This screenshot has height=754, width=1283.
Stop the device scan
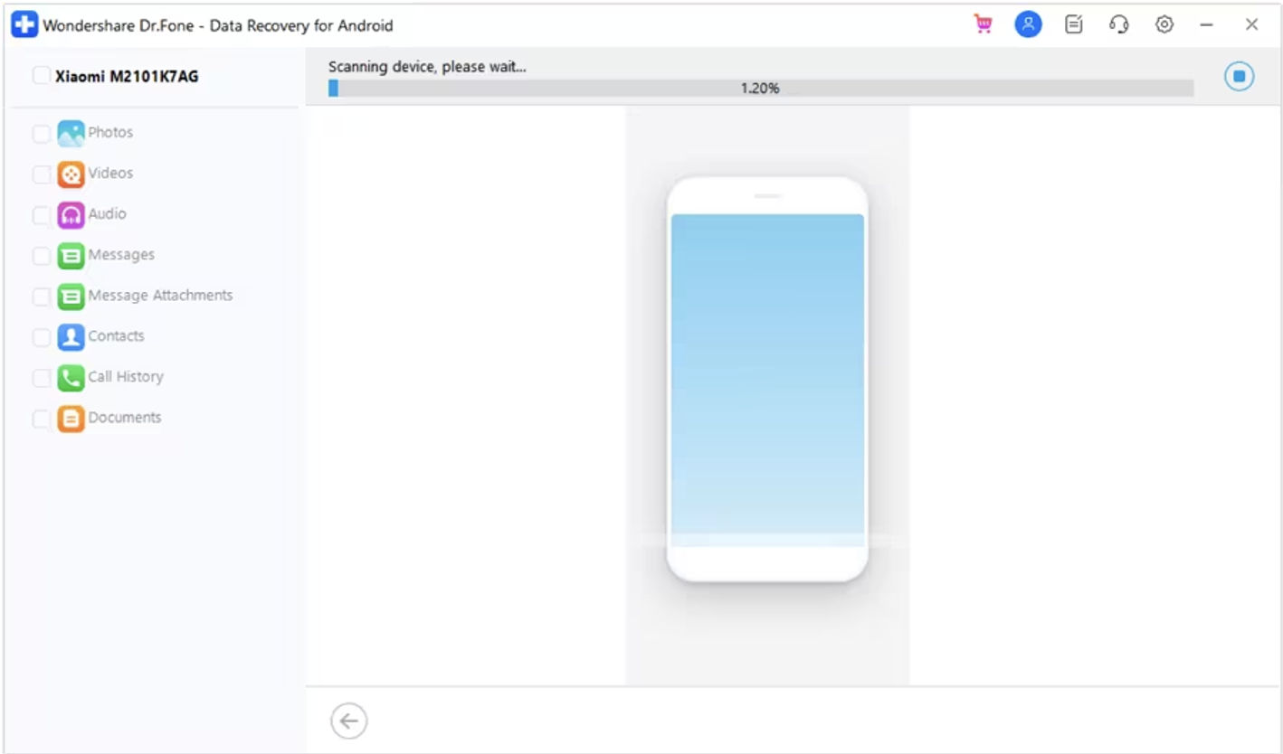coord(1240,76)
